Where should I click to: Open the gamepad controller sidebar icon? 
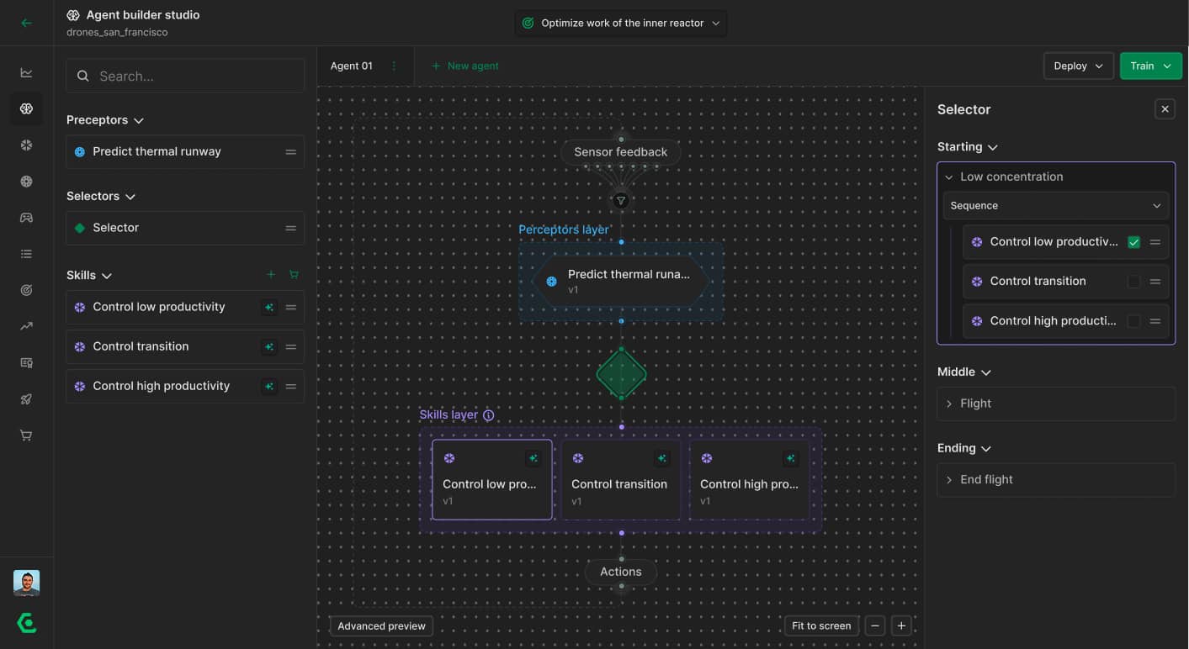[x=26, y=218]
